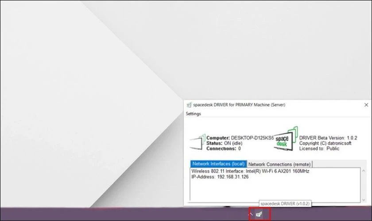The height and width of the screenshot is (221, 372).
Task: Expand the hidden system tray icons chevron
Action: point(250,214)
